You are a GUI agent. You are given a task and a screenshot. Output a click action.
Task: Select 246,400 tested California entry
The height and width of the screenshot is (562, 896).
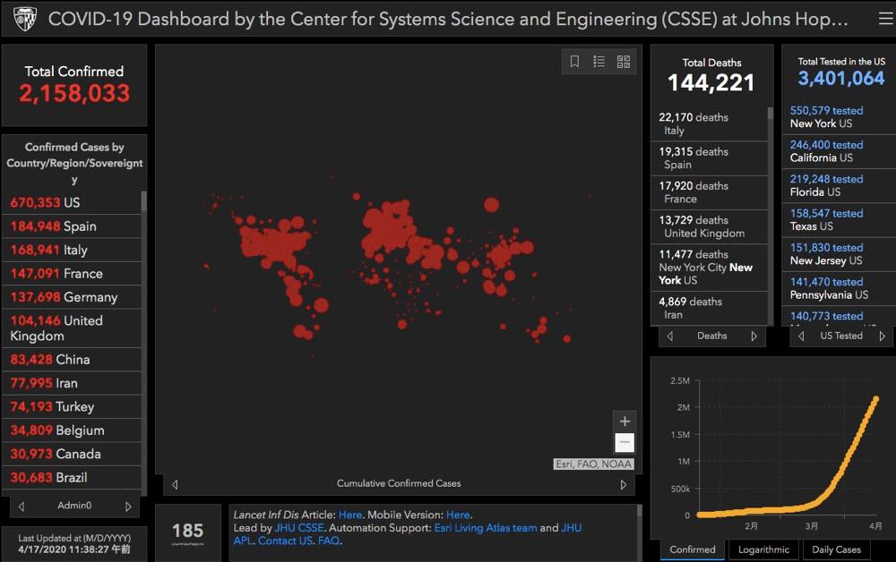click(839, 151)
